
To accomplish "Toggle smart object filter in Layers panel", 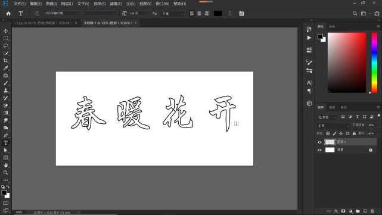I will (372, 117).
